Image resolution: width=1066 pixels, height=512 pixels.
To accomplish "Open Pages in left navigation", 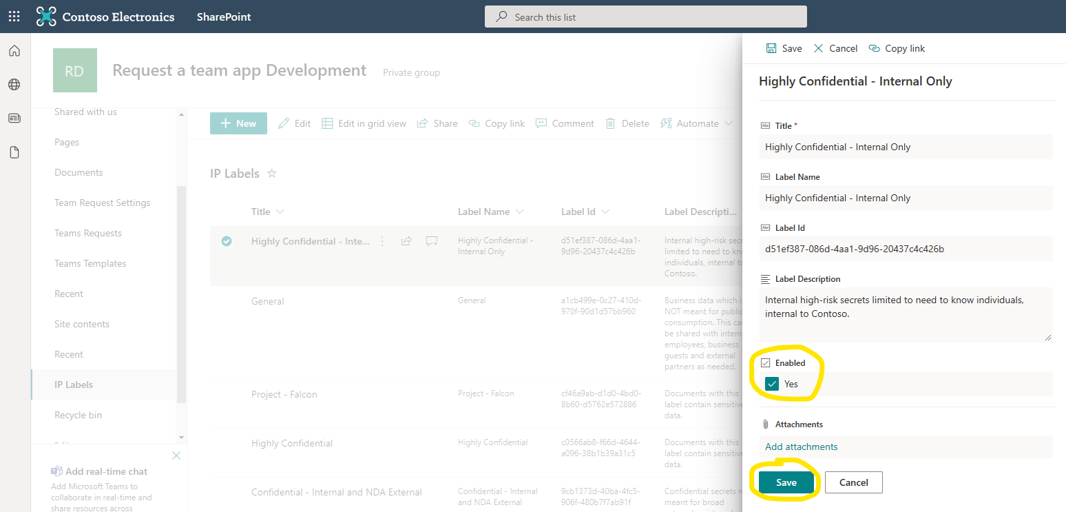I will click(x=67, y=142).
